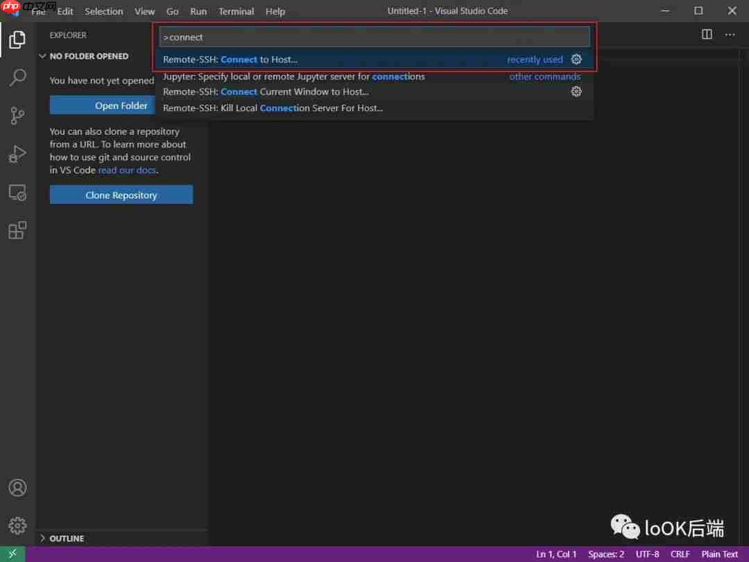The width and height of the screenshot is (749, 562).
Task: Click the remote connection indicator in status bar
Action: coord(12,554)
